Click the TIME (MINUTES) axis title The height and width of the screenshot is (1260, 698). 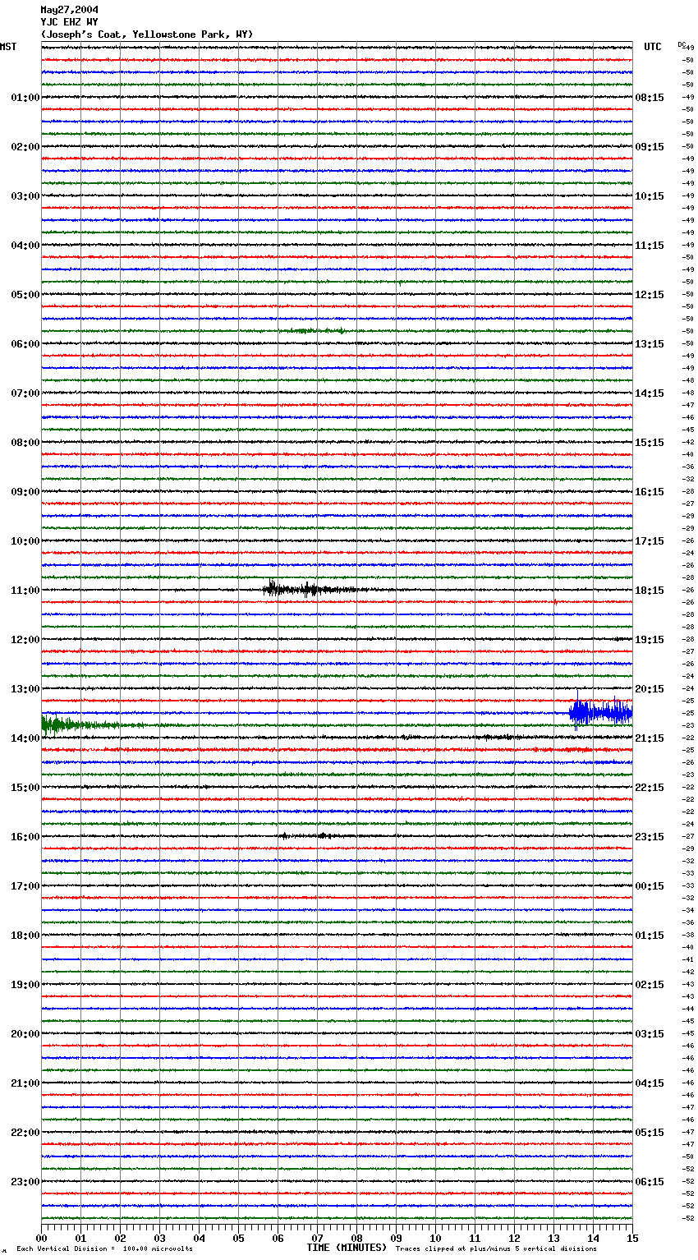coord(347,1248)
